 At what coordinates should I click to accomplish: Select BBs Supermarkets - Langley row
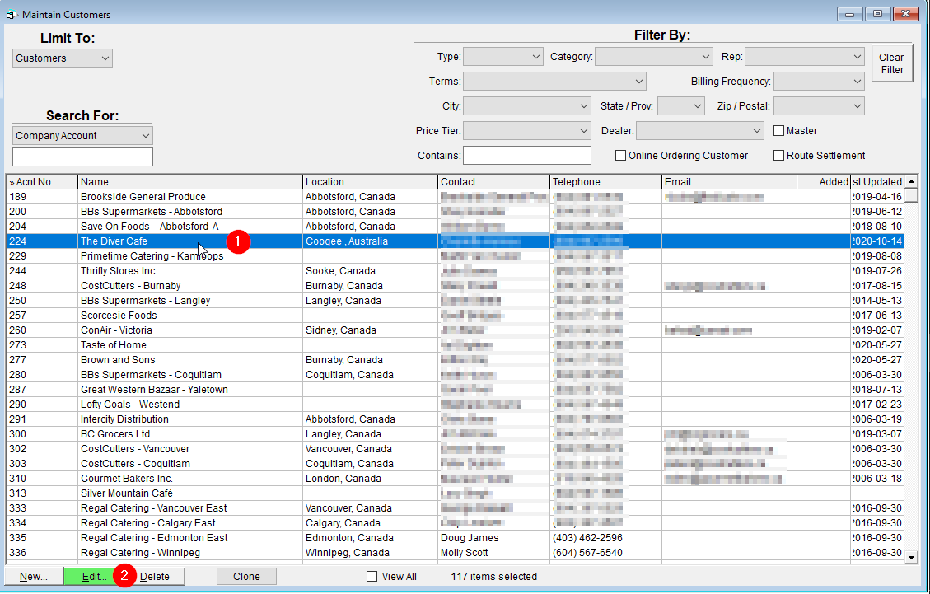point(455,300)
